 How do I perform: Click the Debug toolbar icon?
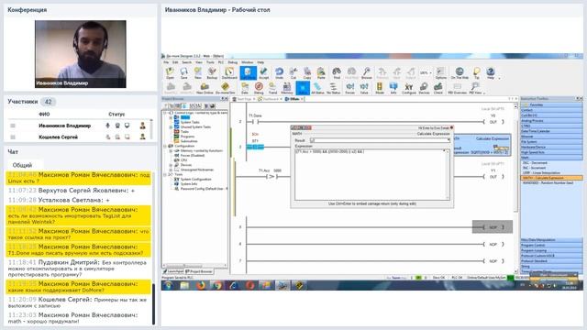coord(259,88)
